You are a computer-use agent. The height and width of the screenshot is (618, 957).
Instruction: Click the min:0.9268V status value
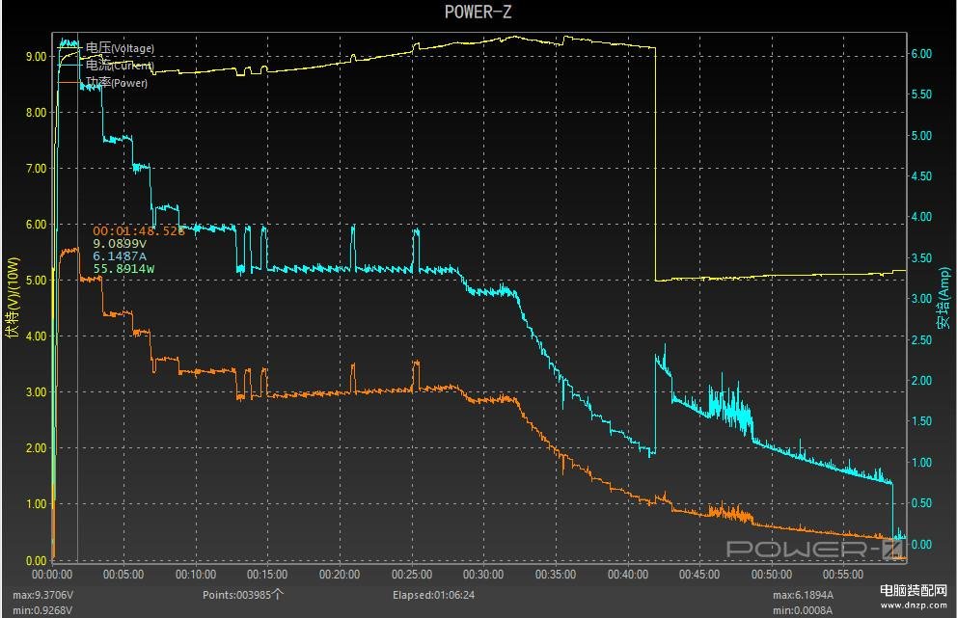coord(42,610)
